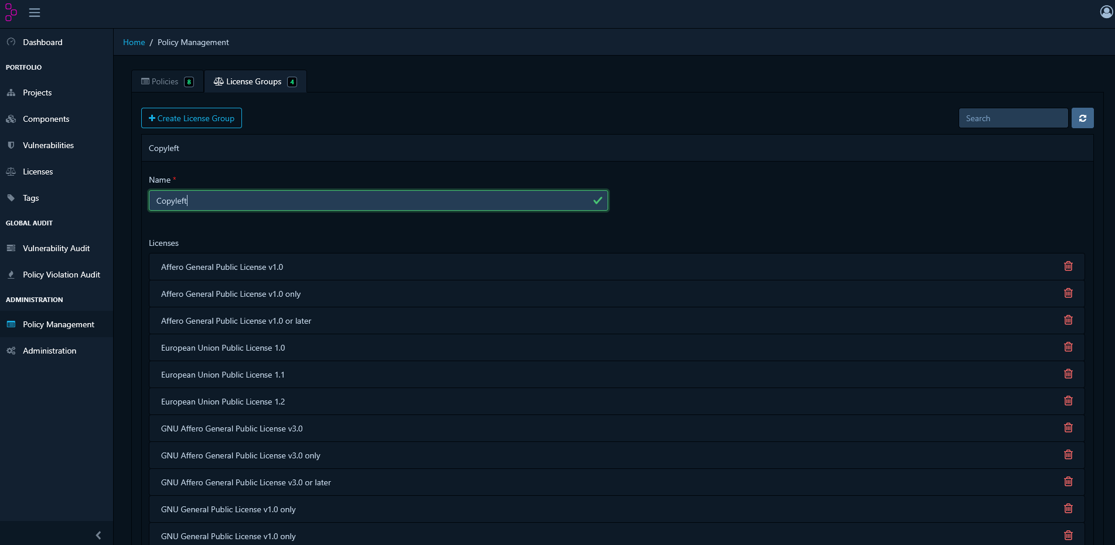Remove European Union Public License 1.0
Screen dimensions: 1115x545
point(1068,347)
